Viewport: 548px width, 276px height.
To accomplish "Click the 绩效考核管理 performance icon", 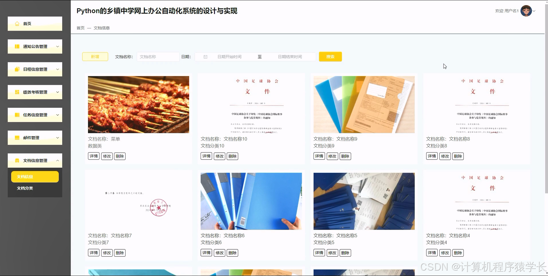I will 17,92.
